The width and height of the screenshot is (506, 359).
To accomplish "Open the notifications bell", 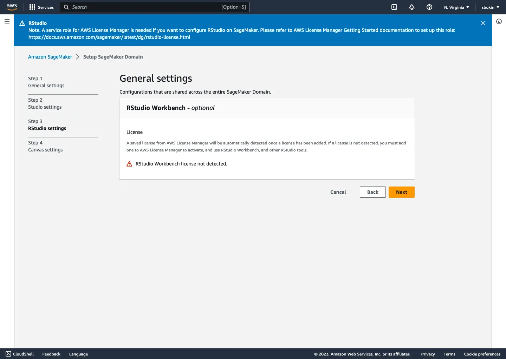I will (412, 7).
